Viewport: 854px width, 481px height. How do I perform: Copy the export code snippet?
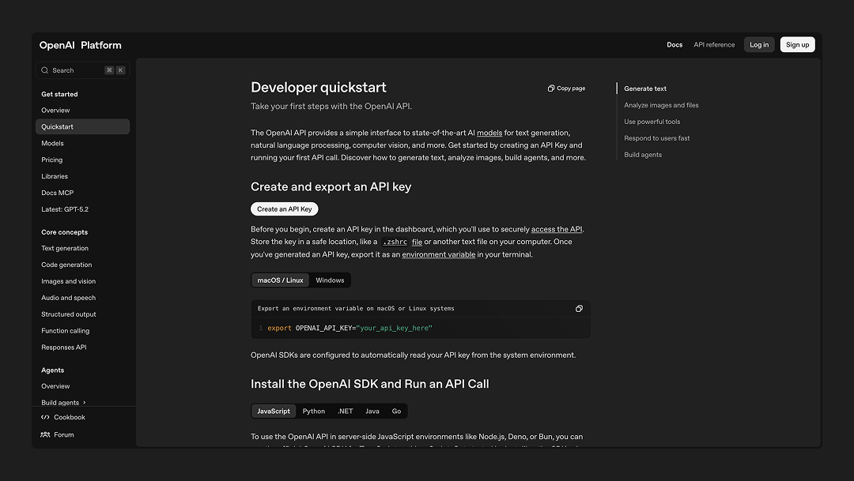tap(579, 309)
